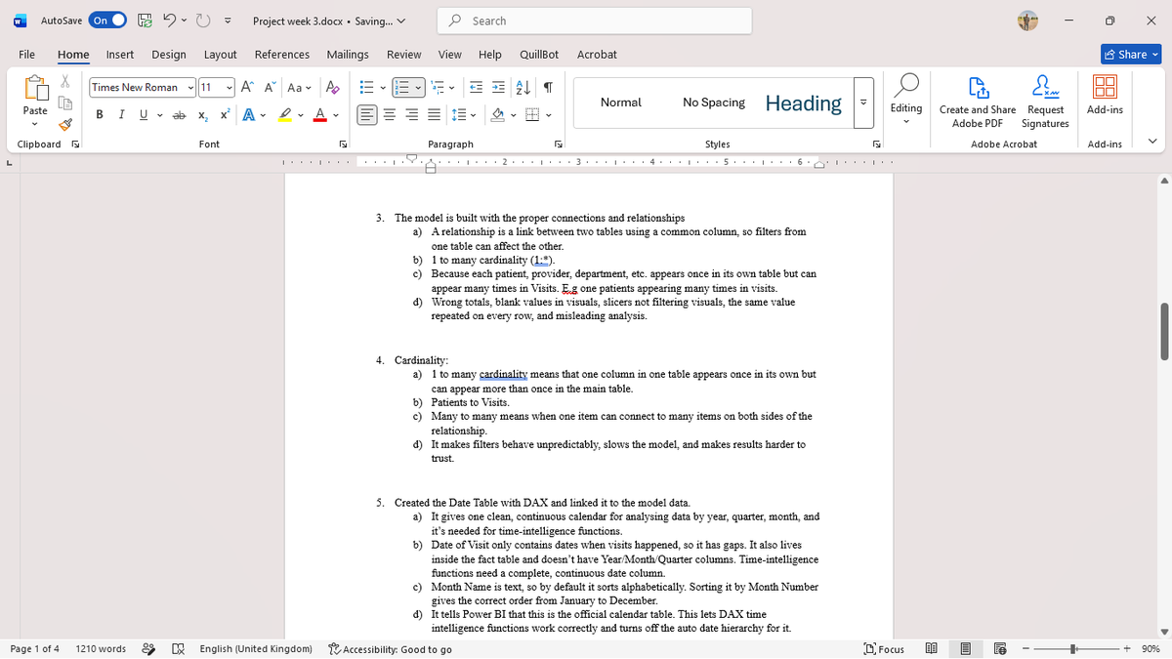Apply strikethrough formatting

coord(180,115)
